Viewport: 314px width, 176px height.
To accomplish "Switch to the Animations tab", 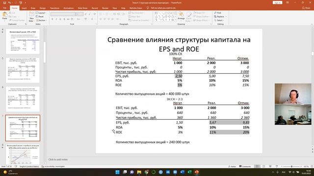I will pyautogui.click(x=68, y=8).
